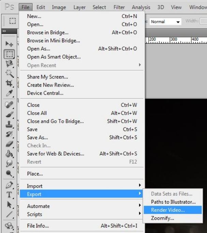
Task: Select the Eyedropper tool
Action: (x=9, y=93)
